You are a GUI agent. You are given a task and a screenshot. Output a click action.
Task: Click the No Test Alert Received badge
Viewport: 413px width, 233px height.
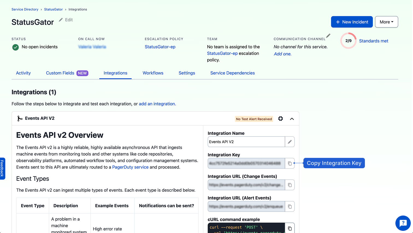254,119
